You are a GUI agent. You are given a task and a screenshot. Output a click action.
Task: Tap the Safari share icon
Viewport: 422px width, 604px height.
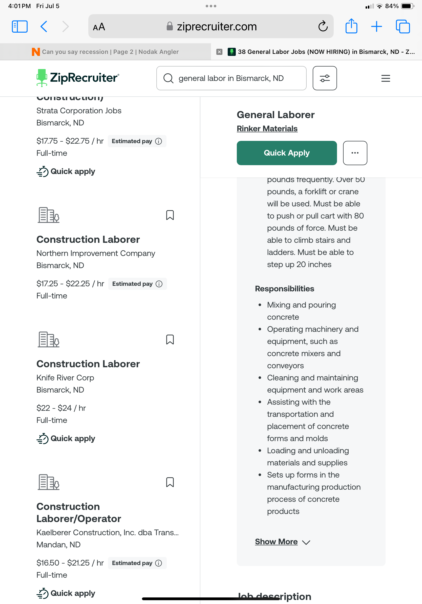coord(351,26)
